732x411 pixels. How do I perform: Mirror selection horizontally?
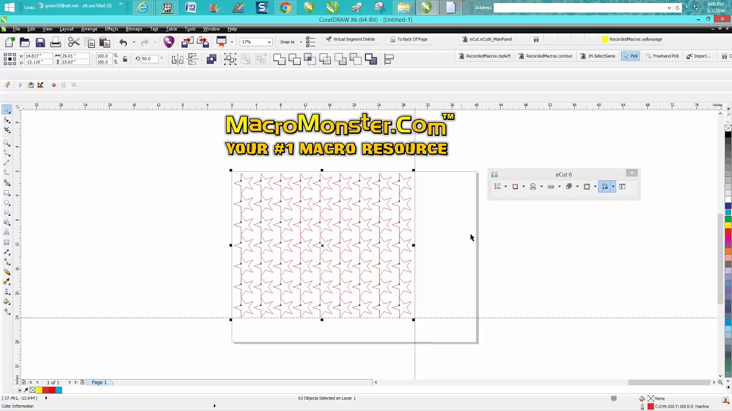coord(177,59)
